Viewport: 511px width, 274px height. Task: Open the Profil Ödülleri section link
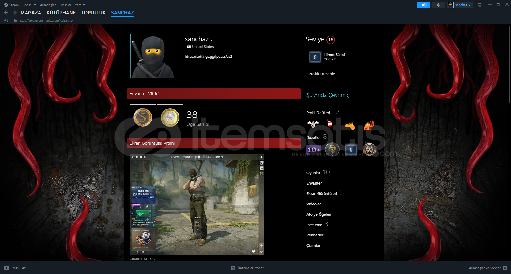tap(318, 113)
